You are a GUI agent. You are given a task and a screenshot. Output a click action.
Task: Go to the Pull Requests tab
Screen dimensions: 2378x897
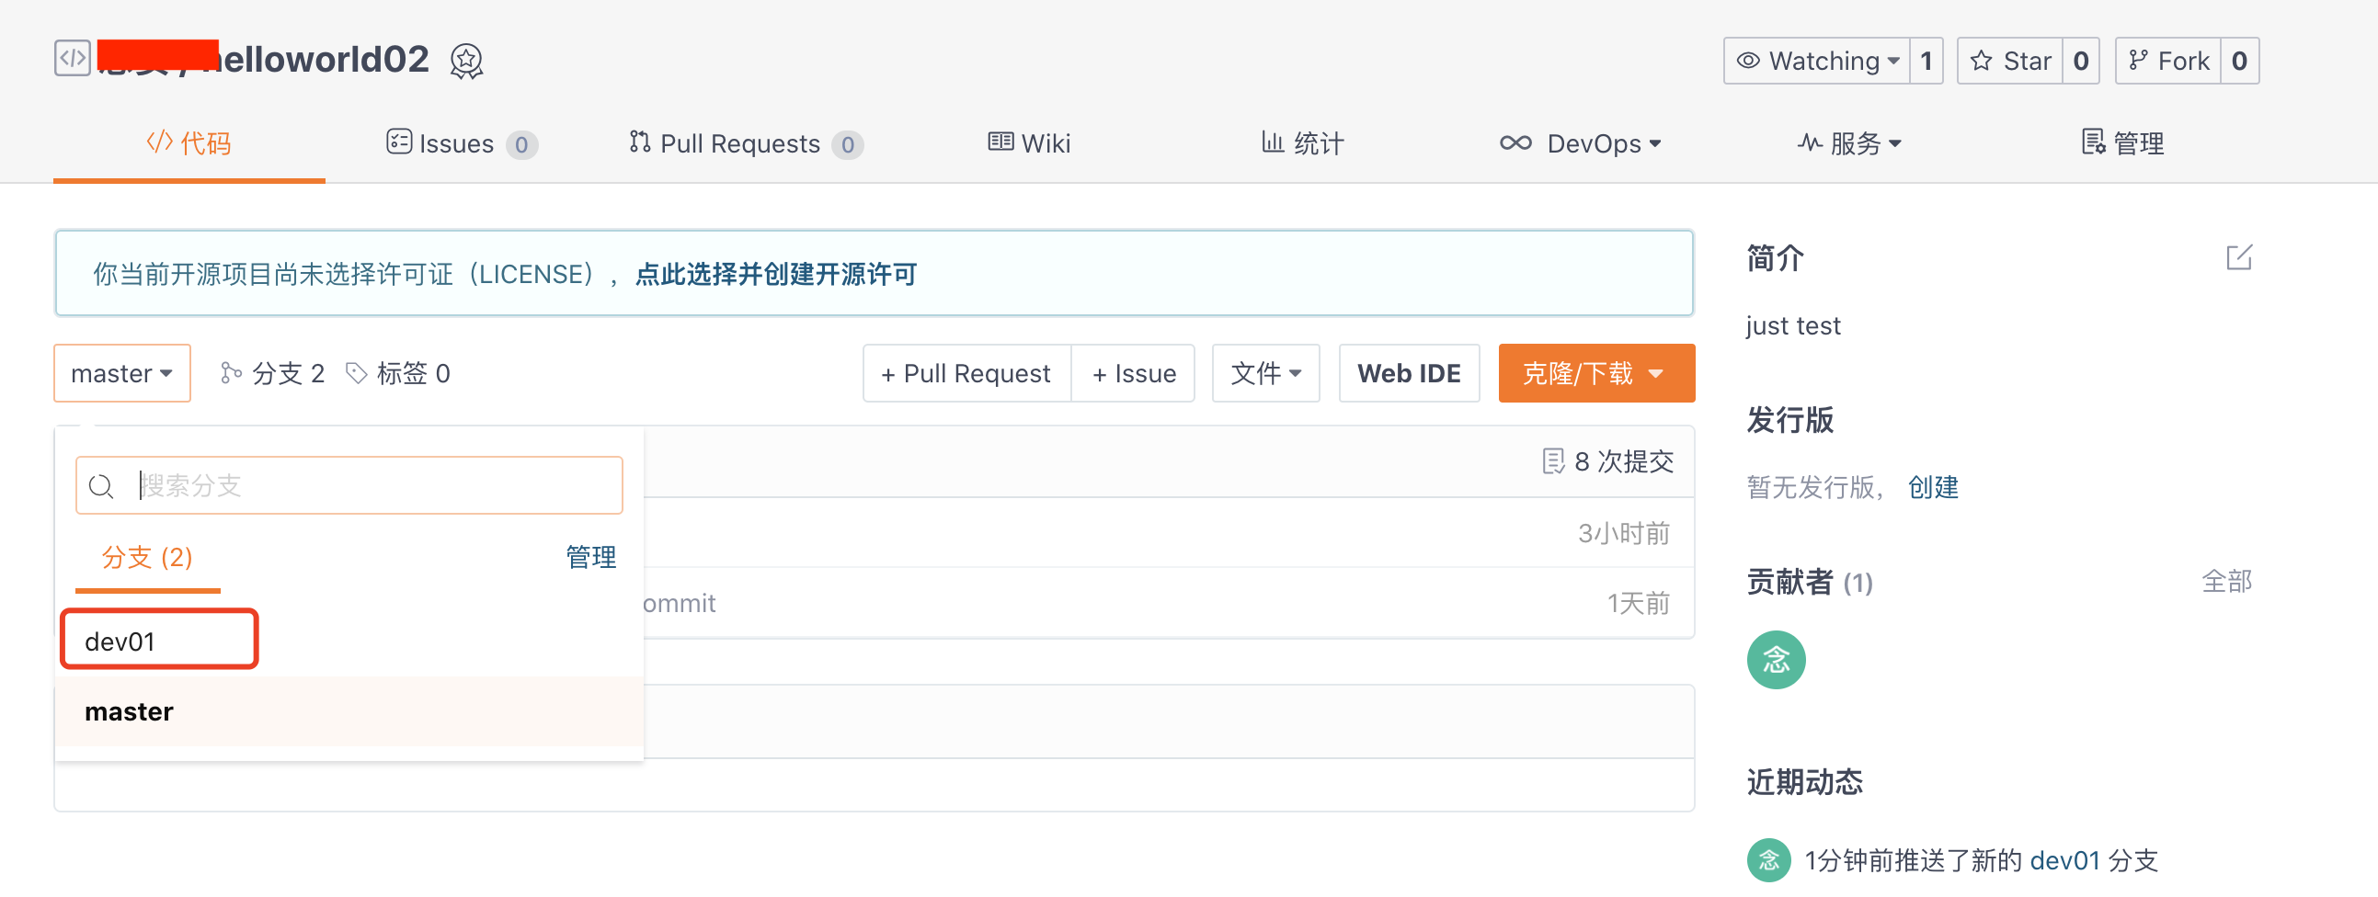(744, 143)
